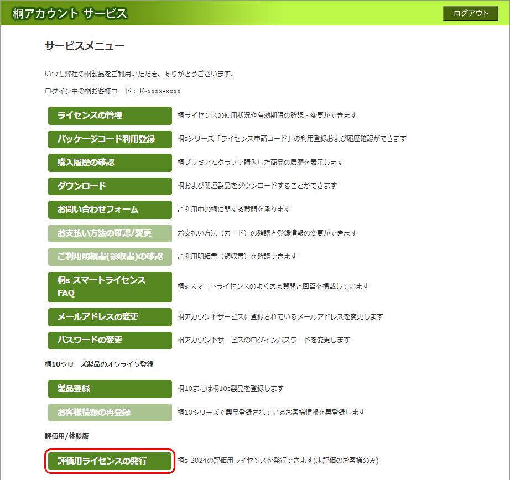Click description about スマートライセンスのよくある質問

point(273,286)
